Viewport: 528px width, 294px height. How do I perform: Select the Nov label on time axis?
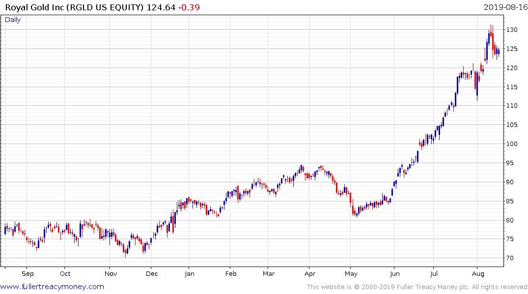click(111, 274)
